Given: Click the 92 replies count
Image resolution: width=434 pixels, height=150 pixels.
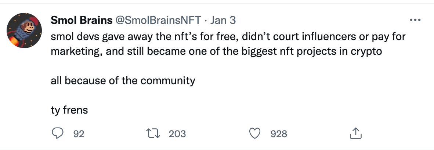Looking at the screenshot, I should point(79,134).
